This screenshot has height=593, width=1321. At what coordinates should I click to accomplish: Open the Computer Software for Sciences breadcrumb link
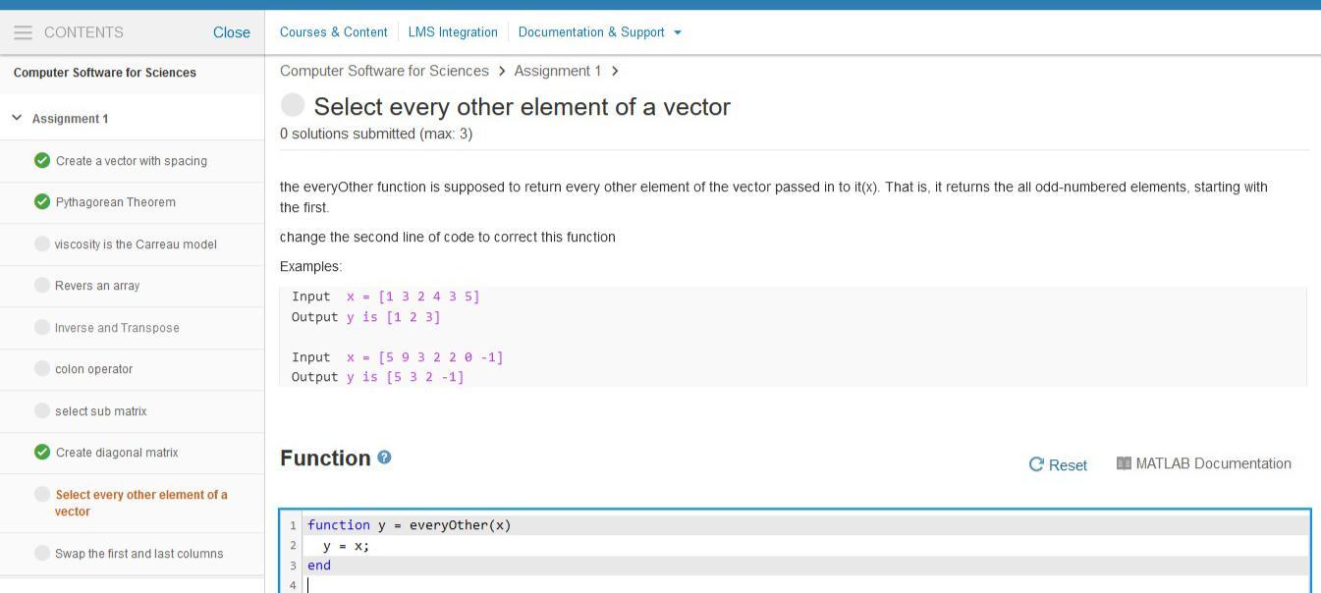(385, 70)
